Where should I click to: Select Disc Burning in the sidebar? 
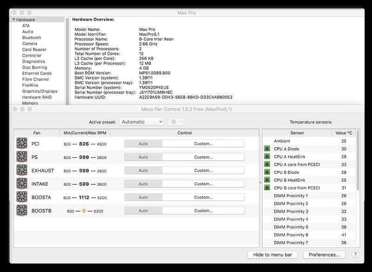[x=34, y=67]
